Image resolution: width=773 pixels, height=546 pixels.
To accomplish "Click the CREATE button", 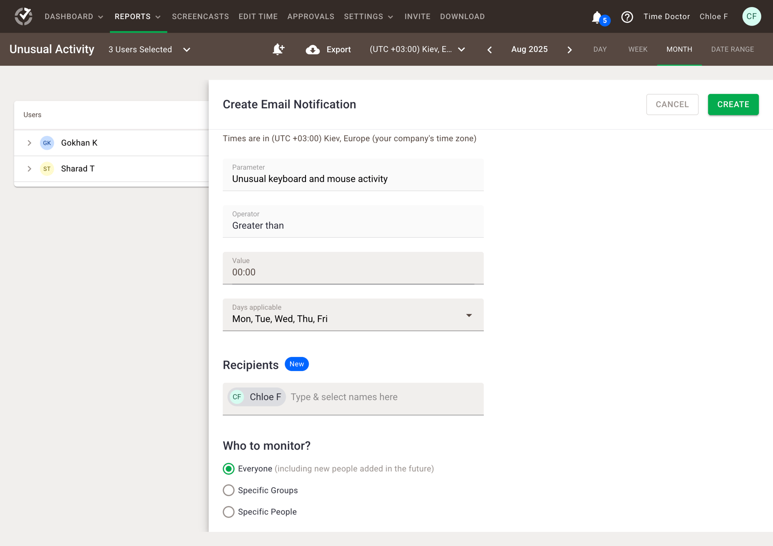I will [x=732, y=104].
